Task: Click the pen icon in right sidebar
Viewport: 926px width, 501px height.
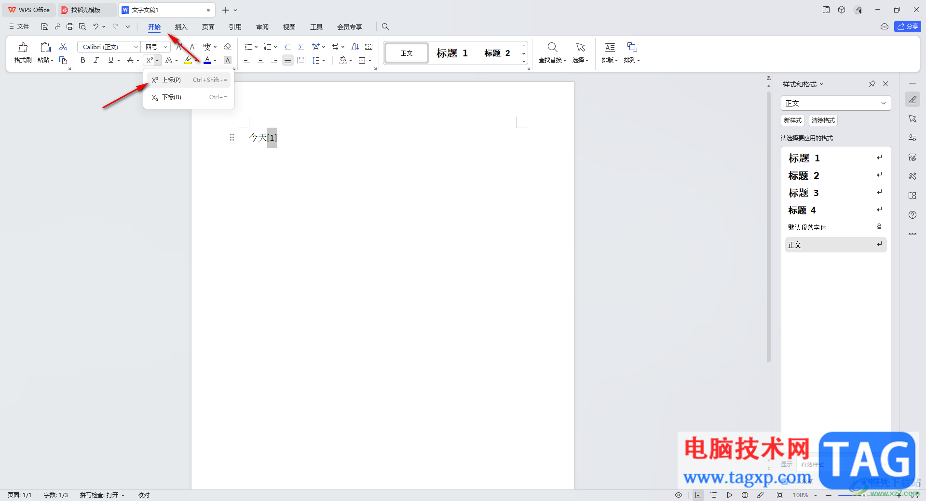Action: click(912, 99)
